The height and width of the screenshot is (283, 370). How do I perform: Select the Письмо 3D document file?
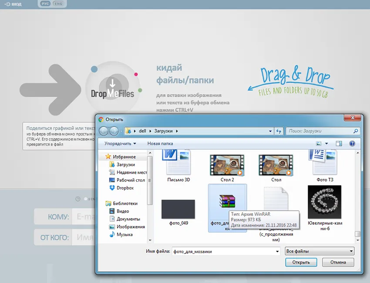[x=178, y=166]
